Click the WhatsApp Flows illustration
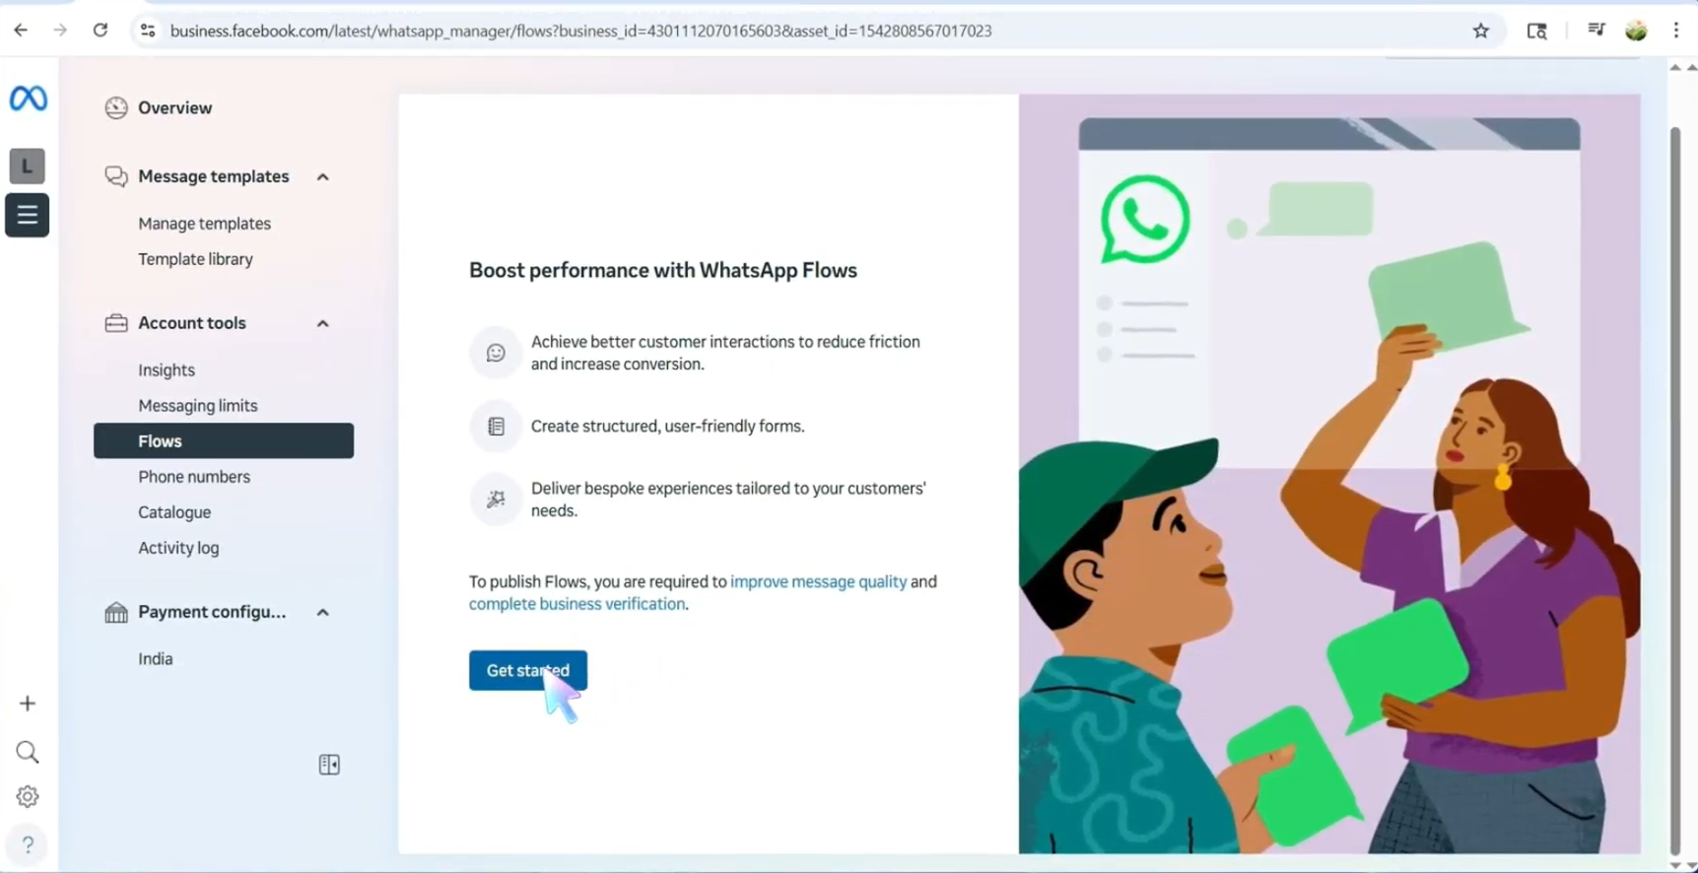 tap(1329, 474)
